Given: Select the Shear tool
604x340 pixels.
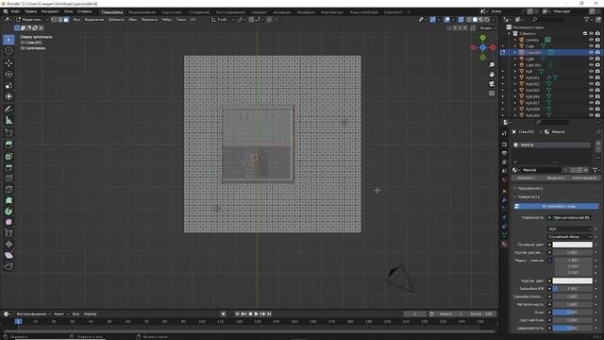Looking at the screenshot, I should coord(8,255).
